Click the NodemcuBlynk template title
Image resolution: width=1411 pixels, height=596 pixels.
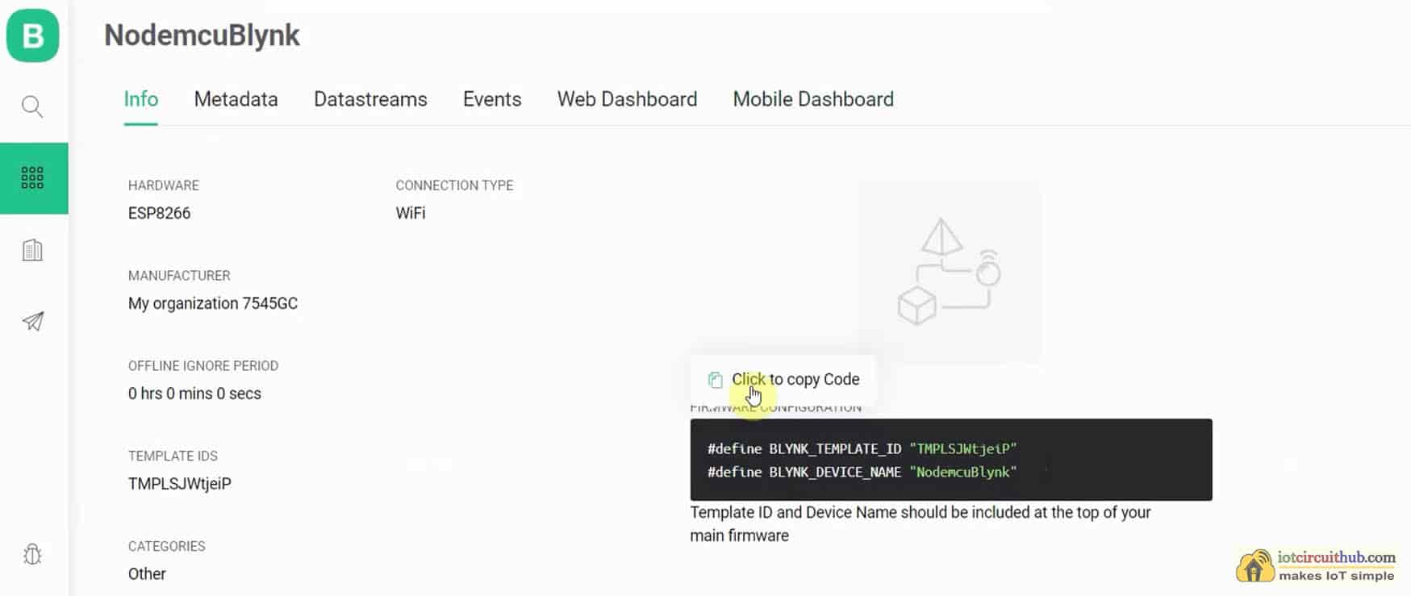pyautogui.click(x=202, y=35)
